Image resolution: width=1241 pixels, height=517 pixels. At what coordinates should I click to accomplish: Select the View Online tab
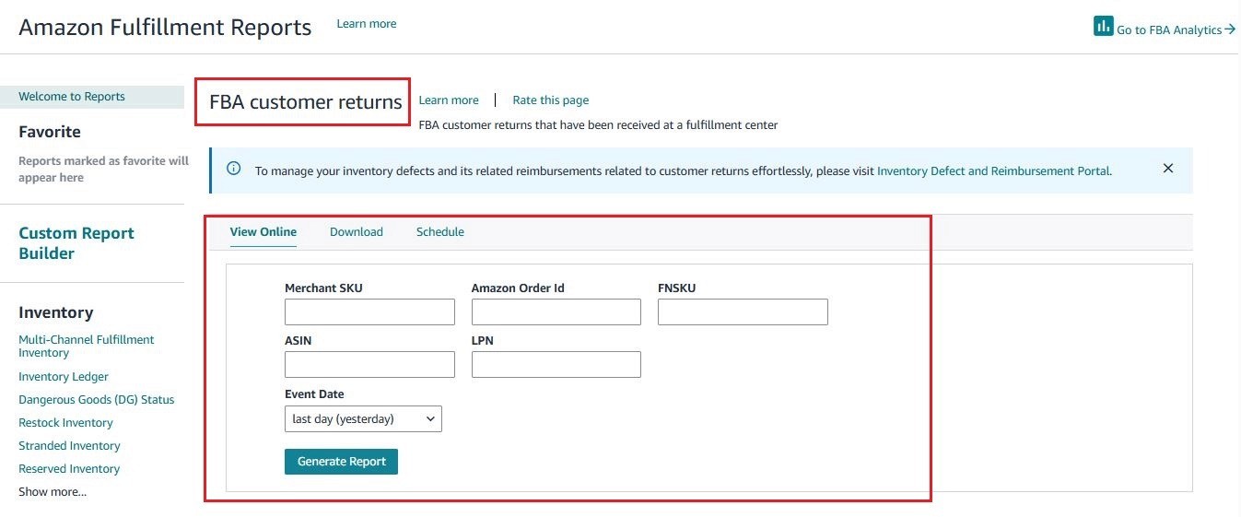263,232
